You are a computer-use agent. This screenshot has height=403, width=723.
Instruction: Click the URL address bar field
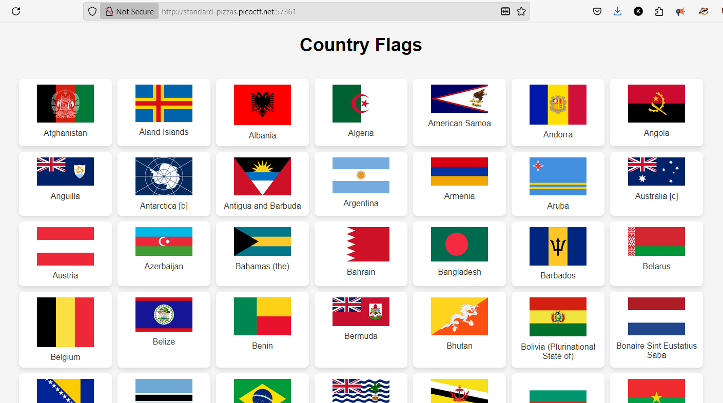[328, 11]
